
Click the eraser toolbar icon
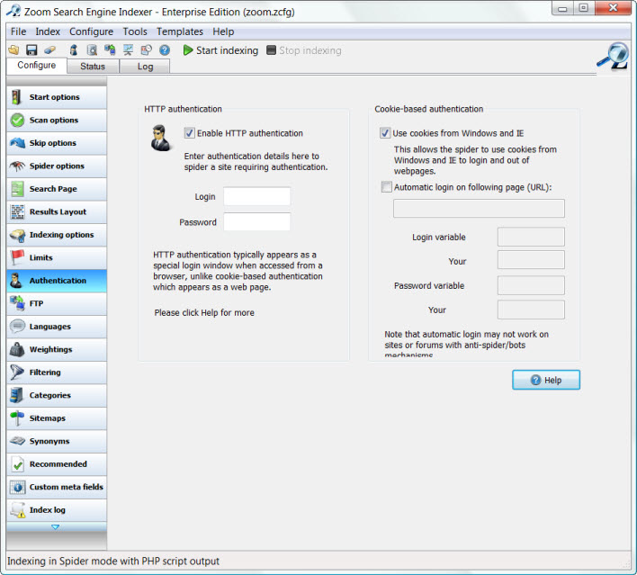tap(50, 50)
